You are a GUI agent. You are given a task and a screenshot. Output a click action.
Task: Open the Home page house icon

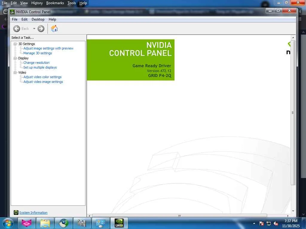54,29
